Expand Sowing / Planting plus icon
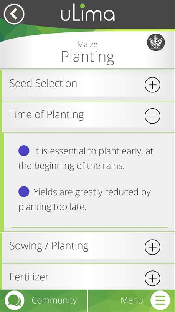The width and height of the screenshot is (175, 312). pos(152,247)
